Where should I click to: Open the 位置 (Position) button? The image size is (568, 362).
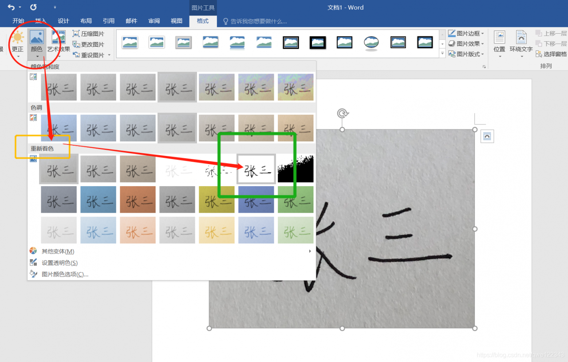point(499,44)
